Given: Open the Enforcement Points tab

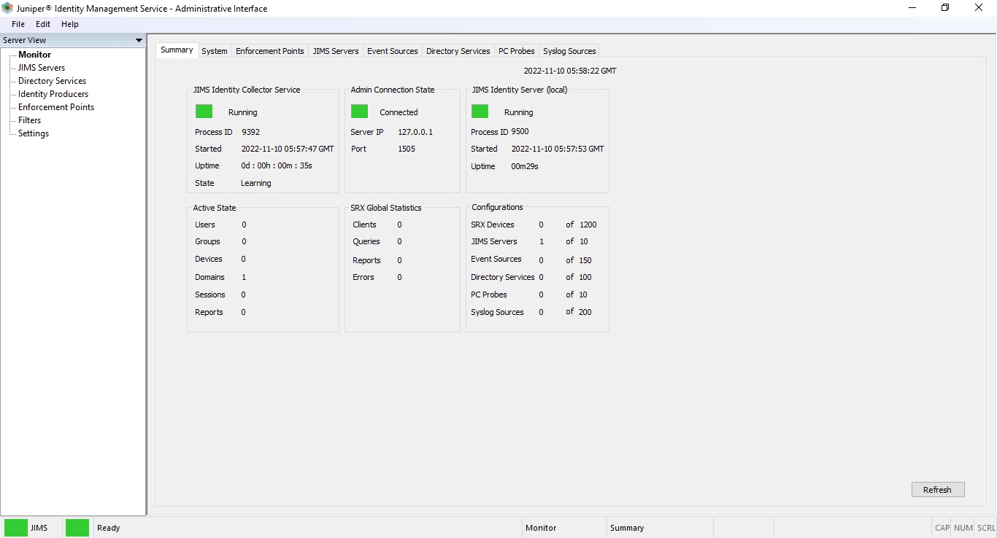Looking at the screenshot, I should (270, 51).
